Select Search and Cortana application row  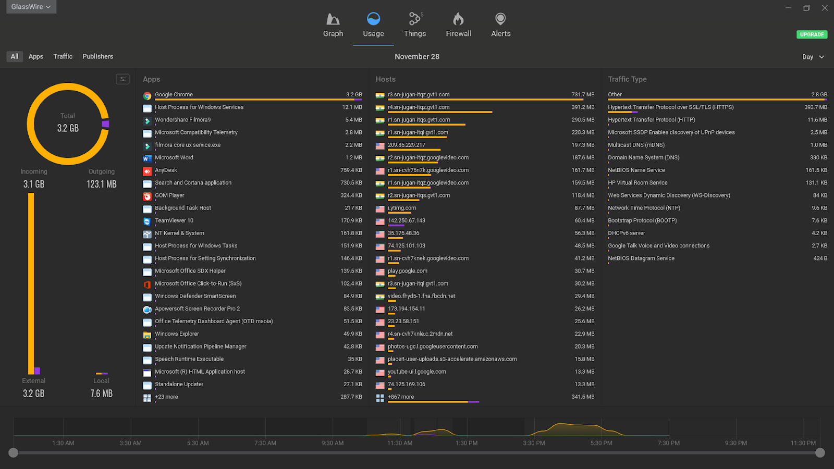coord(252,183)
